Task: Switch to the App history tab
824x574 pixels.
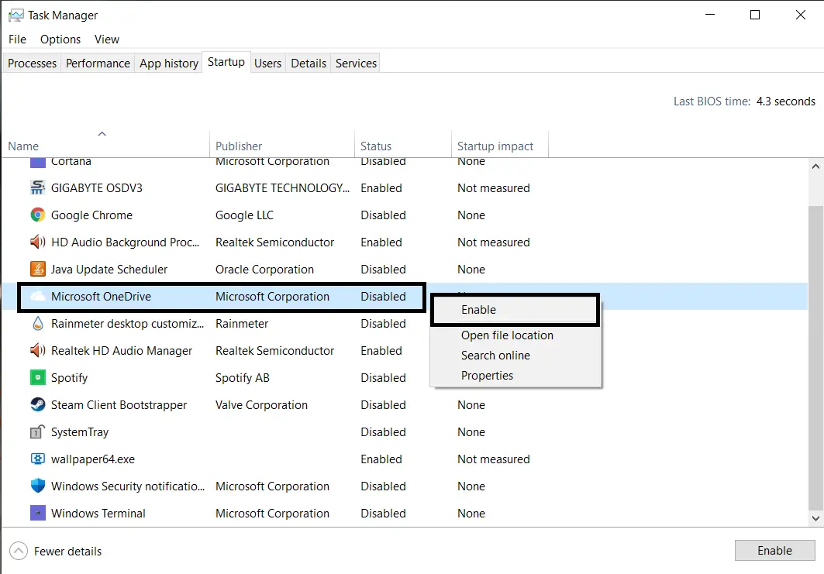Action: click(169, 63)
